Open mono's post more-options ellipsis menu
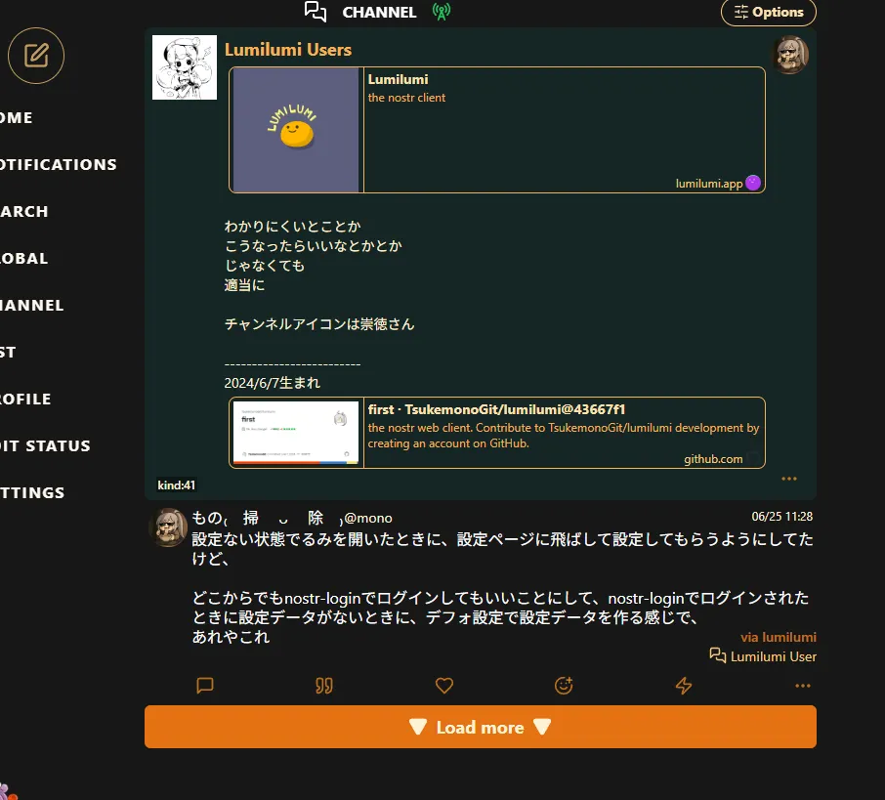Screen dimensions: 885x800 (x=803, y=686)
